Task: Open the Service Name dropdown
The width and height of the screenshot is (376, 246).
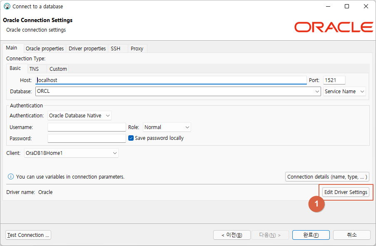Action: pyautogui.click(x=344, y=91)
